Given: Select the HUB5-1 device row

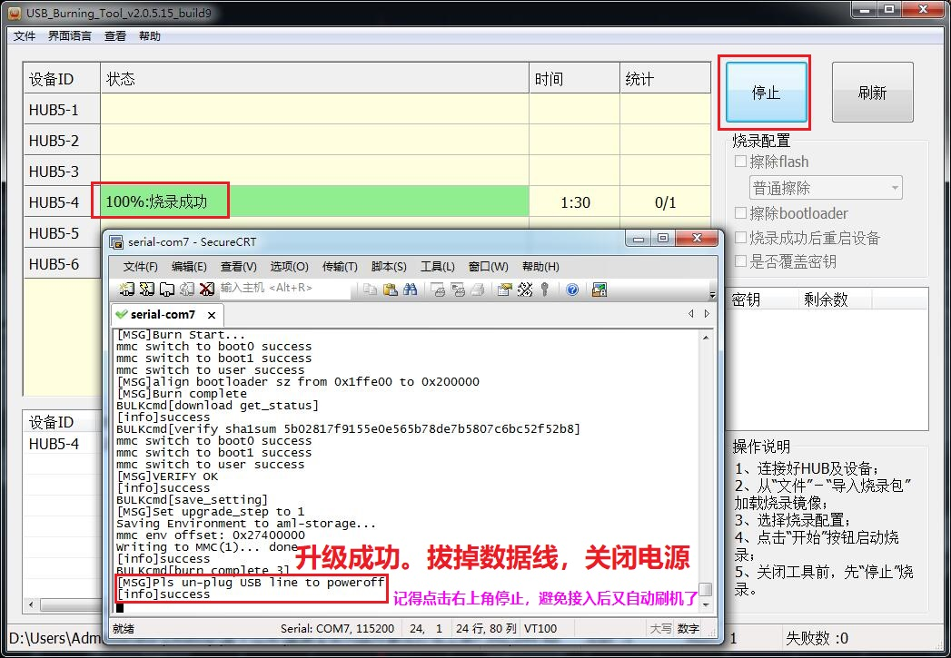Looking at the screenshot, I should point(366,110).
